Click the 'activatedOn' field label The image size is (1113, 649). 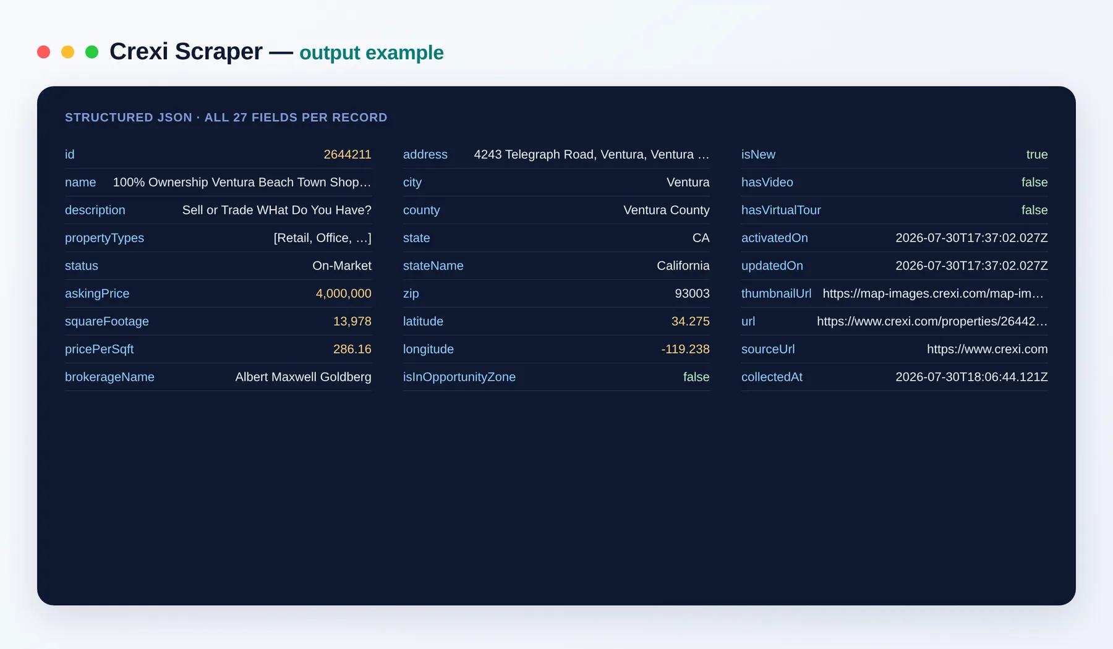click(774, 238)
